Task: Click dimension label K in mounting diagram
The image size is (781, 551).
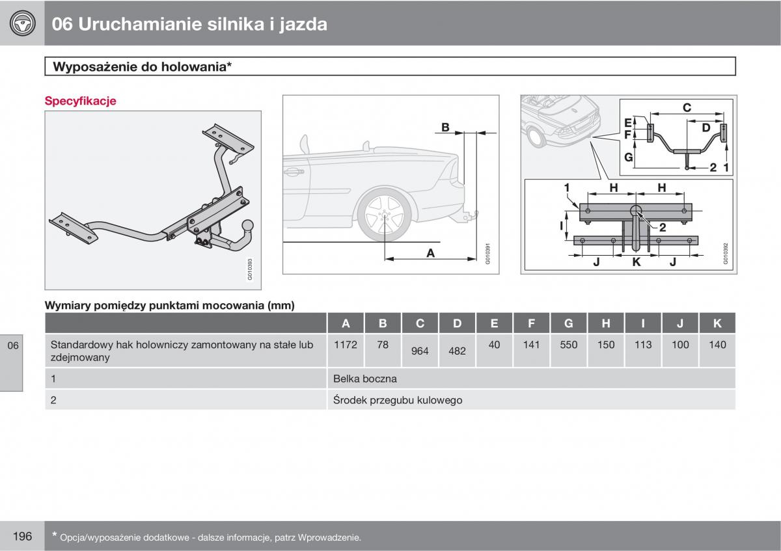Action: pyautogui.click(x=637, y=262)
